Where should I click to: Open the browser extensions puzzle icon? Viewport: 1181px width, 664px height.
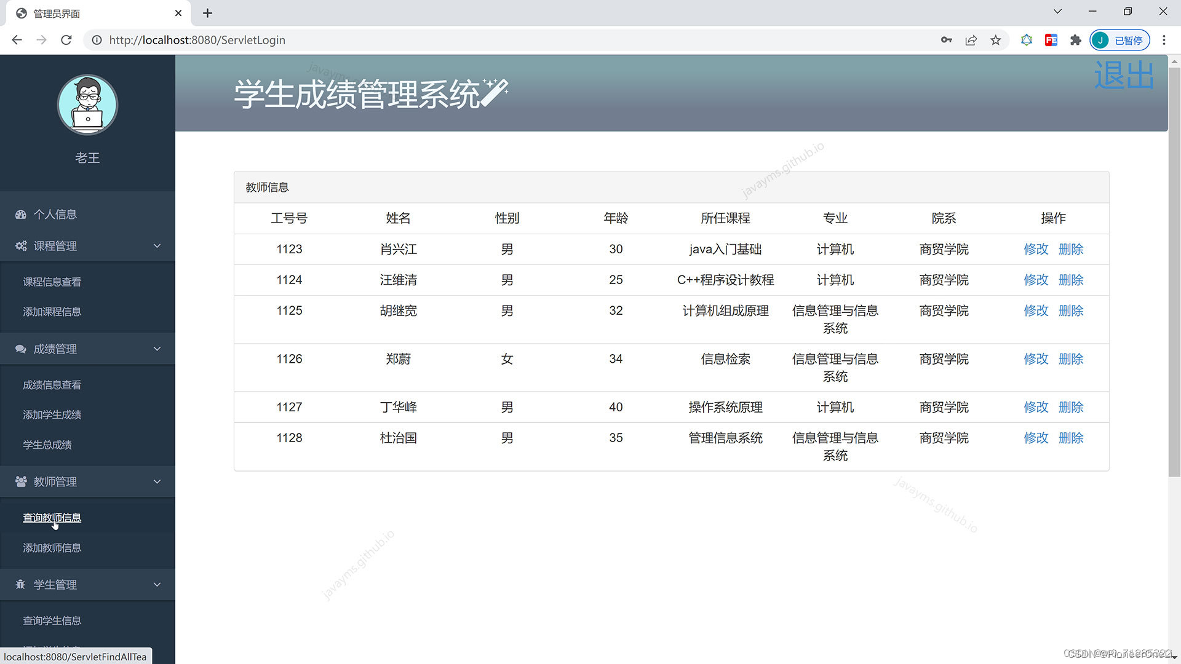pyautogui.click(x=1075, y=40)
